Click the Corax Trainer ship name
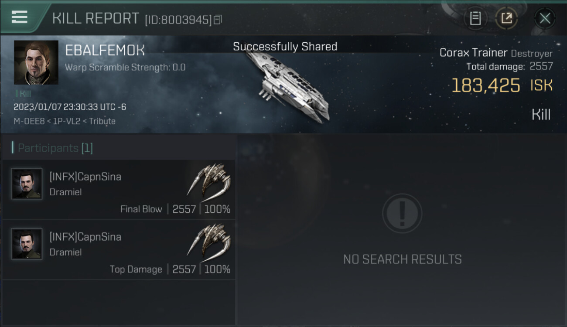 [x=473, y=53]
